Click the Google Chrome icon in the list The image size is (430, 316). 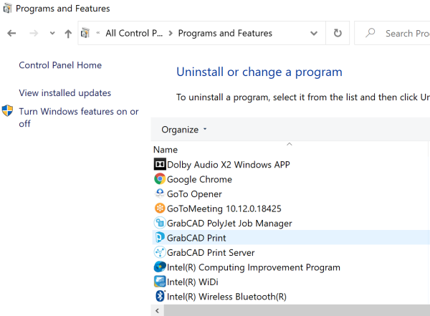coord(160,179)
